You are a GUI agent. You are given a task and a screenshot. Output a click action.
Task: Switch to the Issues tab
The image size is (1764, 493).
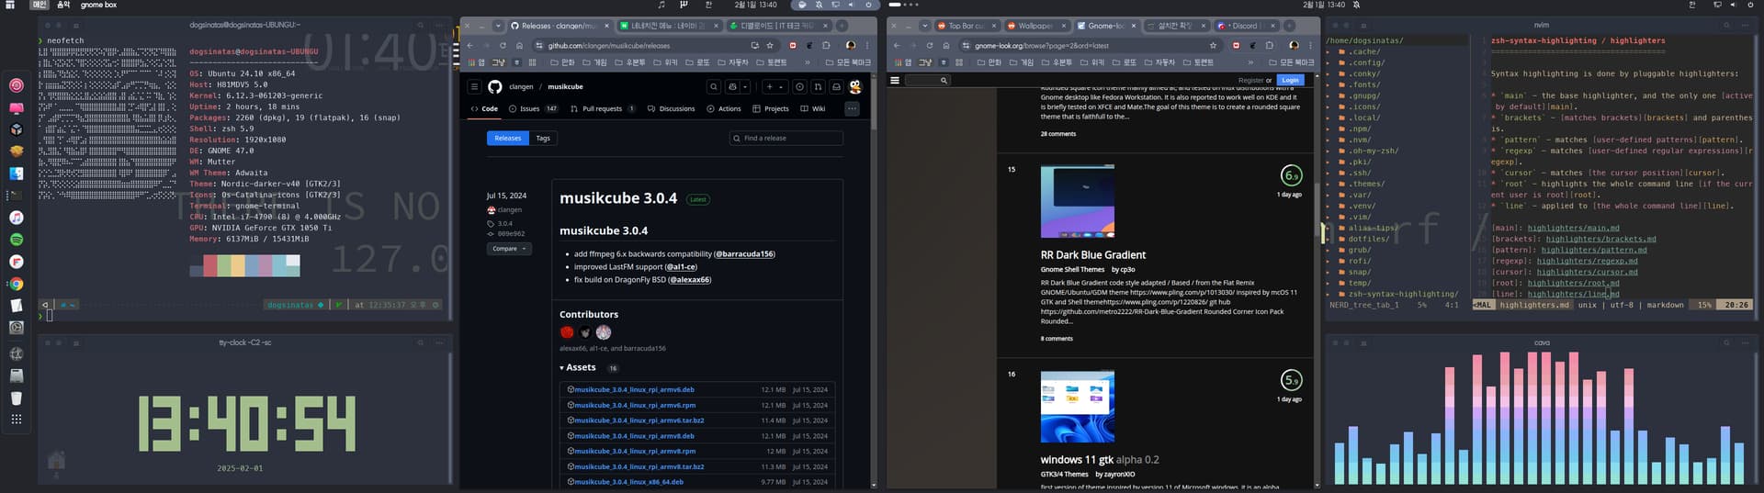coord(534,108)
